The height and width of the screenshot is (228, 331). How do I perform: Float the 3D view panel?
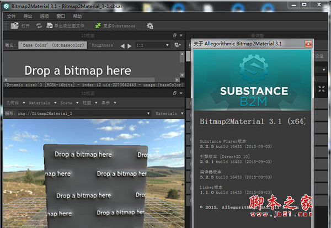pos(174,93)
